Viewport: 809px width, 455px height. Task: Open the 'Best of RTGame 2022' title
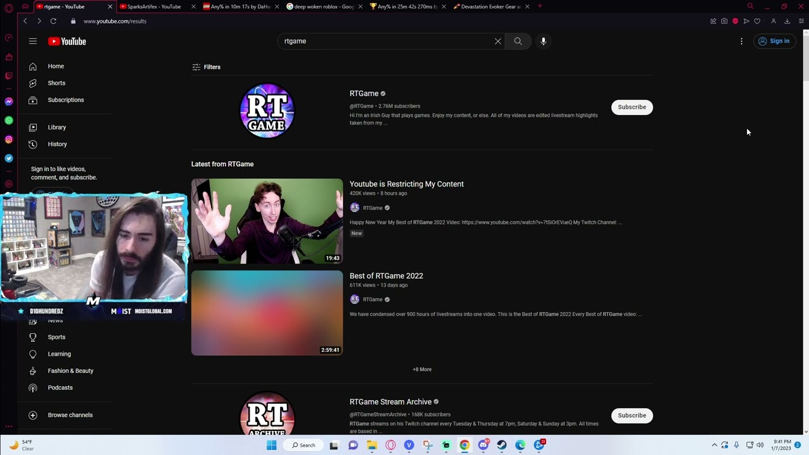pyautogui.click(x=386, y=276)
